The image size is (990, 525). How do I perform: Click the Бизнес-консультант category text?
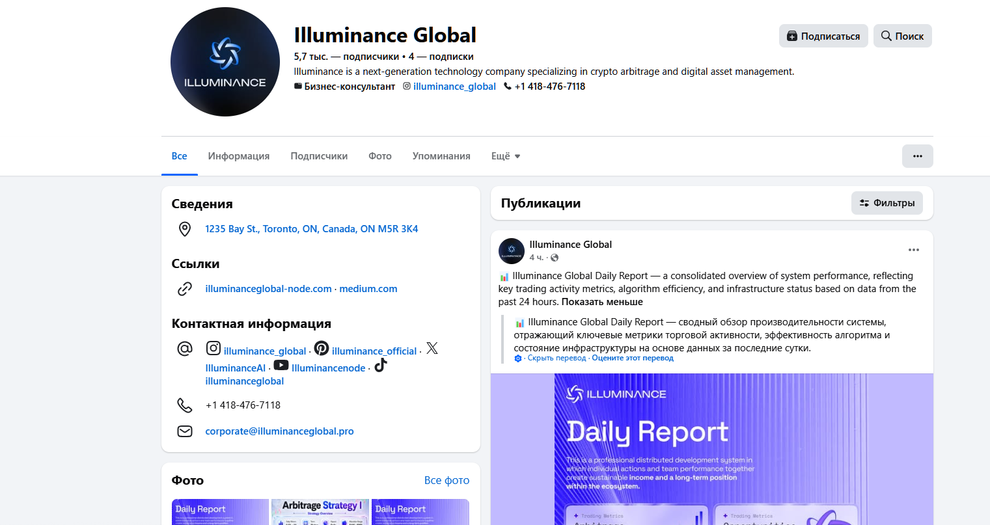click(350, 87)
